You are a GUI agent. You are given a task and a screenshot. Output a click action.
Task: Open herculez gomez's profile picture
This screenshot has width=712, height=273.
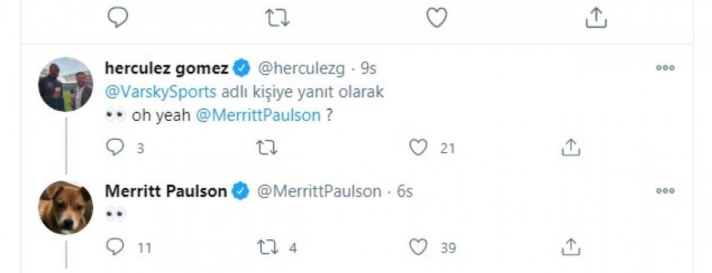click(65, 84)
